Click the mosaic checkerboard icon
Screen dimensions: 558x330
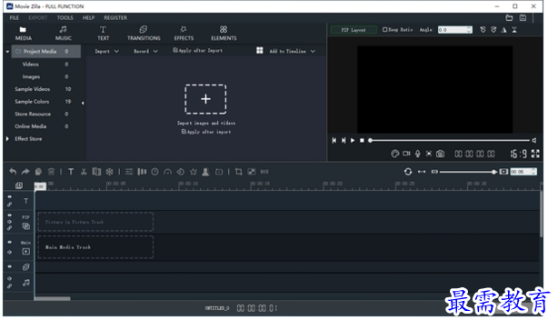click(x=252, y=172)
